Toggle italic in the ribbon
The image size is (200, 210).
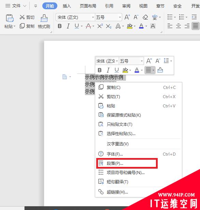click(x=68, y=26)
